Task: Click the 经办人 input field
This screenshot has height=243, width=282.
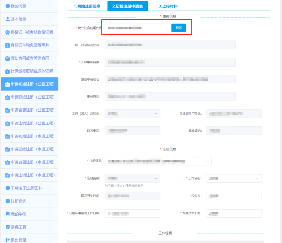Action: (234, 196)
